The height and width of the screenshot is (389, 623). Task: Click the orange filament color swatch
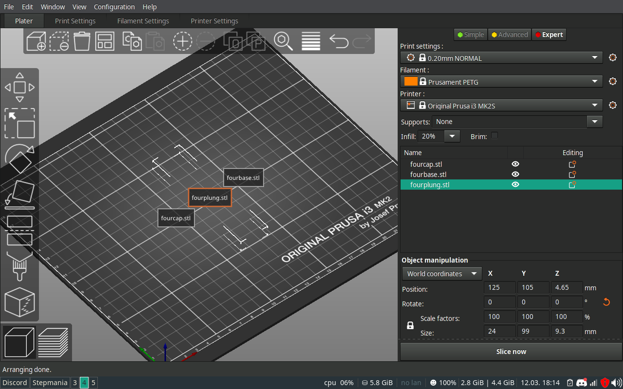click(x=411, y=81)
